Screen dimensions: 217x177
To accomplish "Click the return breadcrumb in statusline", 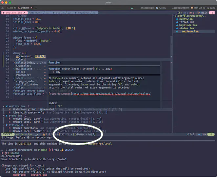I will coord(63,134).
